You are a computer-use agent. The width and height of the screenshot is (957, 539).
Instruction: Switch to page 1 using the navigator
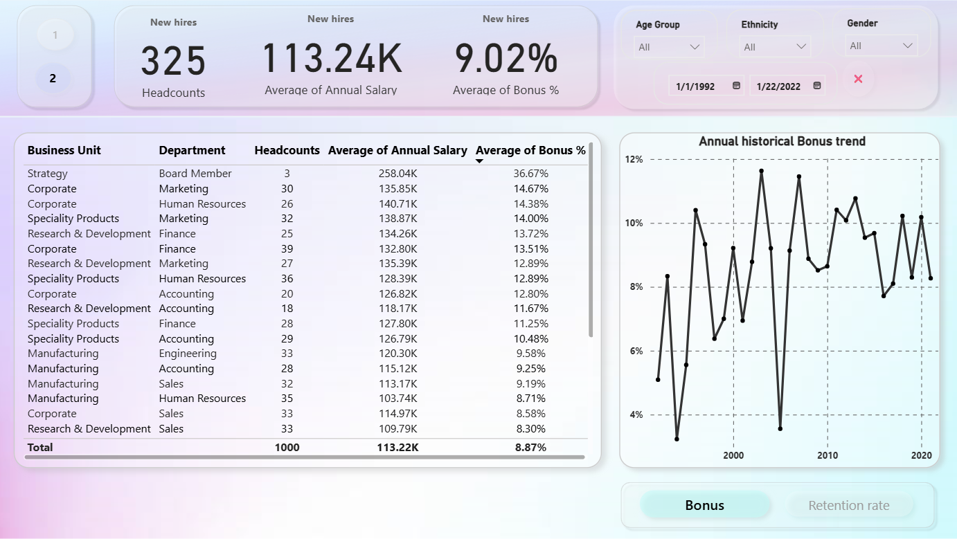[x=55, y=35]
